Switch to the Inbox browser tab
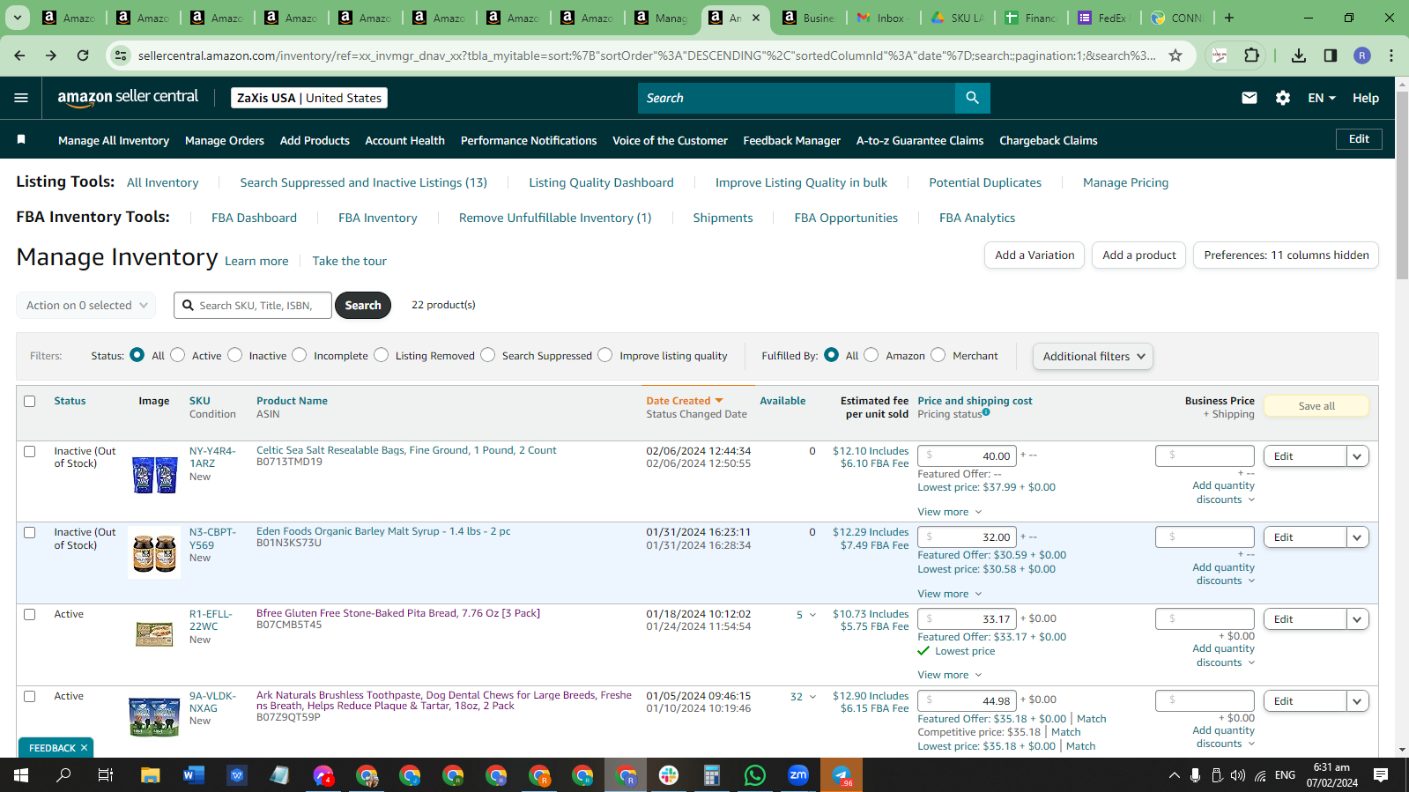The height and width of the screenshot is (792, 1409). (x=886, y=18)
